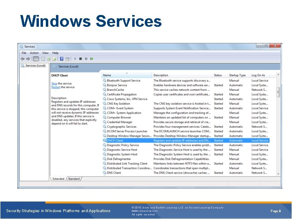Sort by the Description column header
292x219 pixels.
182,75
